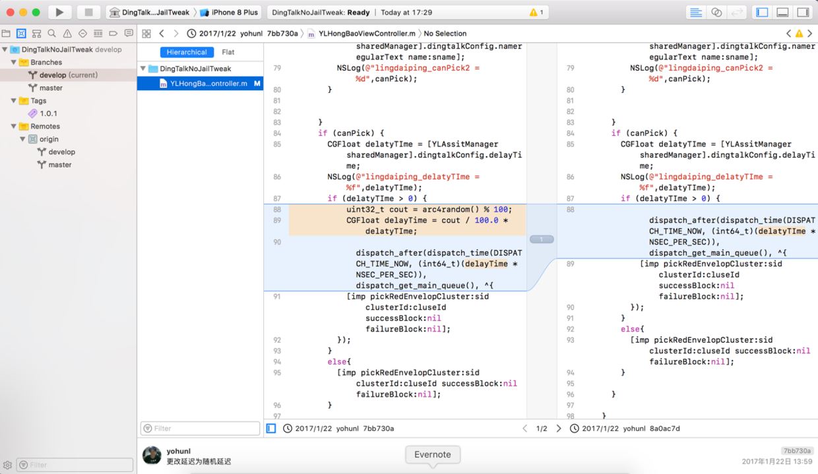This screenshot has height=474, width=818.
Task: Click the yellow warning icon in jump bar
Action: (x=799, y=33)
